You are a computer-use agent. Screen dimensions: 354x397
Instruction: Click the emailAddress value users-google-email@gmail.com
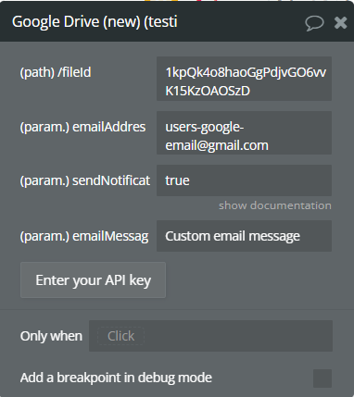click(x=244, y=133)
